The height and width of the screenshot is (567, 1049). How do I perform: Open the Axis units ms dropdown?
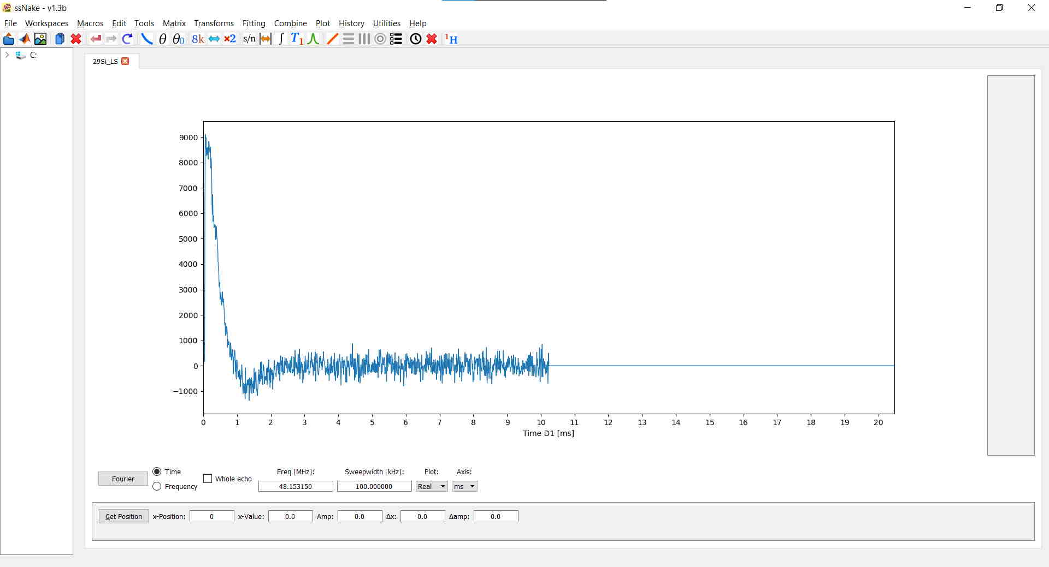(x=464, y=486)
